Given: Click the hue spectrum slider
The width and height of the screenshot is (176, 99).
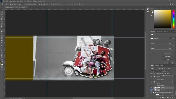Looking at the screenshot, I should pos(174,19).
